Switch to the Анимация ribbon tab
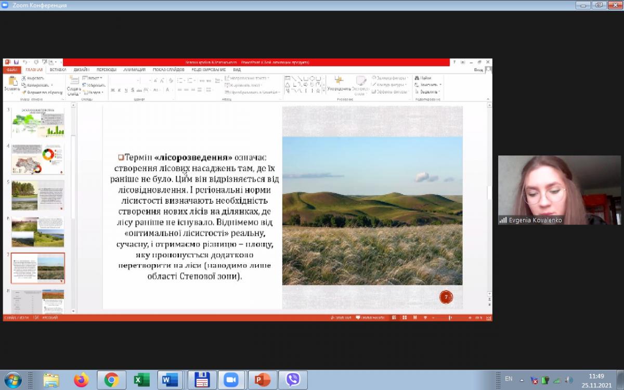 coord(134,70)
